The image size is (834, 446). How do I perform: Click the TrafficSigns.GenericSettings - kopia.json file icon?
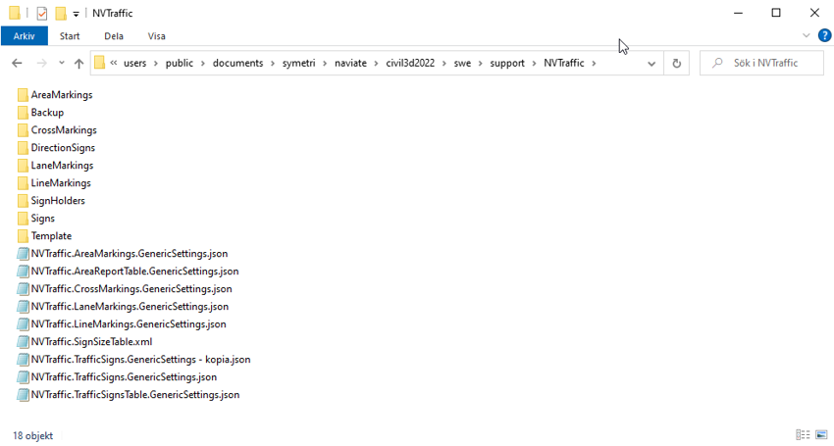click(x=23, y=360)
